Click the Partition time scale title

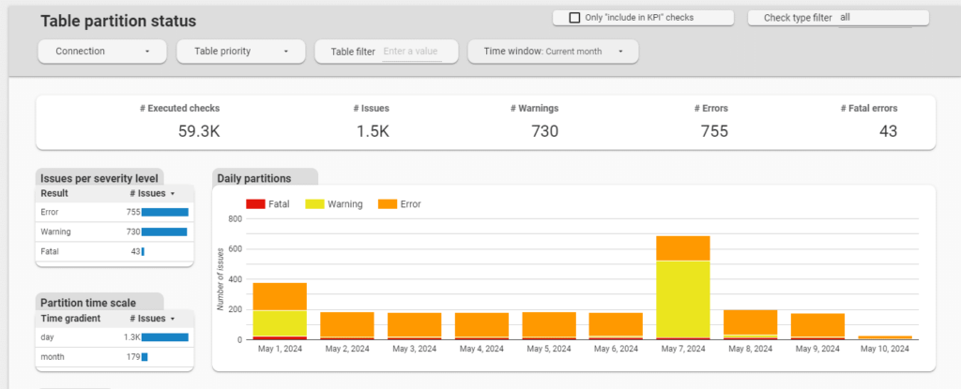tap(88, 303)
